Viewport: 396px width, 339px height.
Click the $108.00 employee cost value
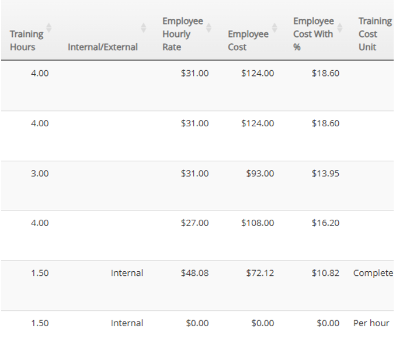tap(258, 223)
